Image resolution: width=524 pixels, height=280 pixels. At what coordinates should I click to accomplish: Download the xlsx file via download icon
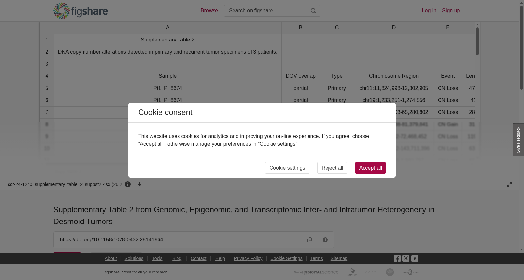coord(140,185)
